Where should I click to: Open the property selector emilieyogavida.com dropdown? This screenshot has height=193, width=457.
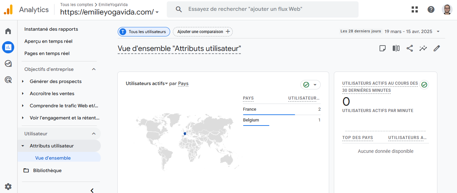(x=110, y=12)
